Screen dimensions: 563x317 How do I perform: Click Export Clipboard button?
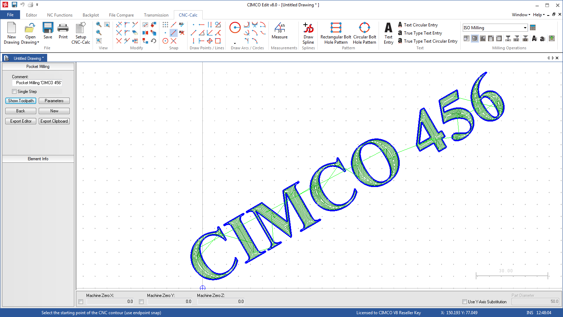54,121
